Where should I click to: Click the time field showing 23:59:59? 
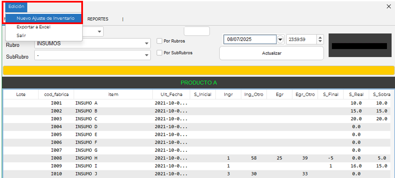pyautogui.click(x=301, y=39)
